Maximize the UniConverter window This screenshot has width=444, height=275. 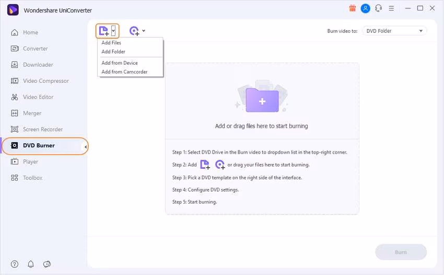point(420,8)
